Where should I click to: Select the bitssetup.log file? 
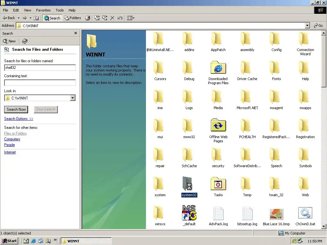coord(247,216)
